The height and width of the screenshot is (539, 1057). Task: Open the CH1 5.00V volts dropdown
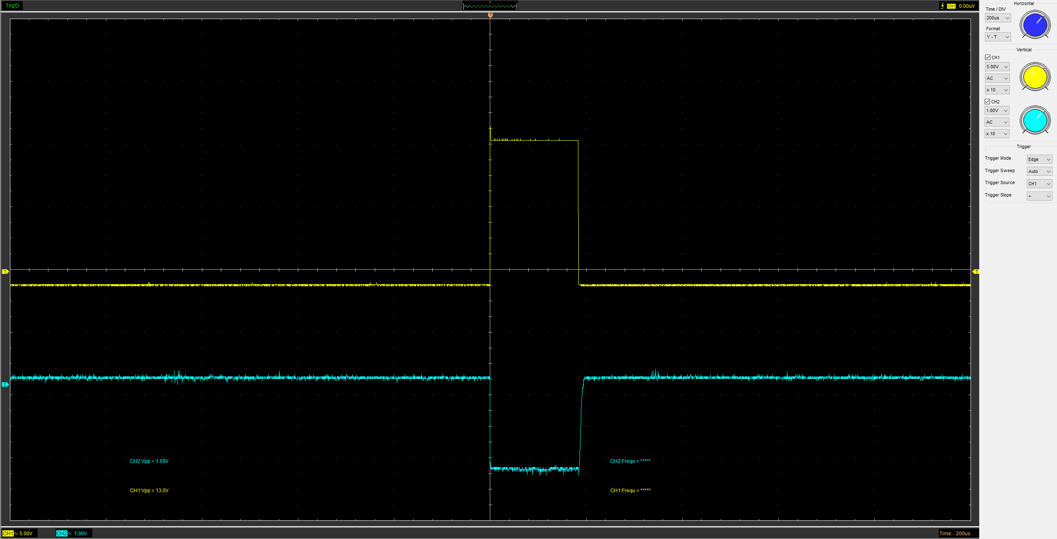tap(997, 67)
